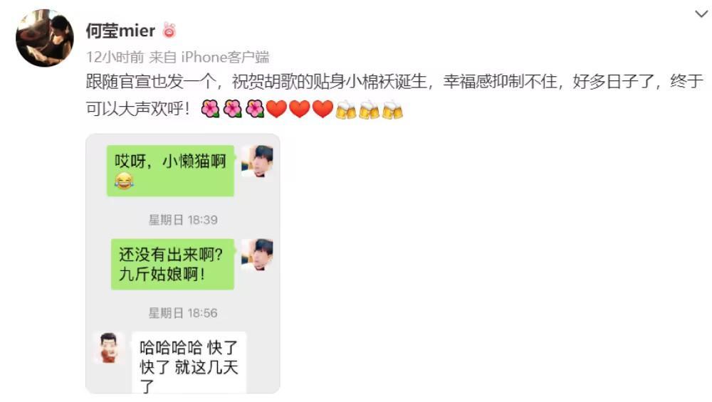Select the first flower emoji in post
This screenshot has height=402, width=712.
[210, 109]
